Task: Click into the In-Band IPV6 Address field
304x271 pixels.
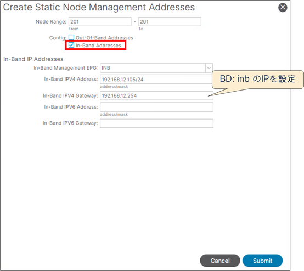Action: click(x=156, y=107)
